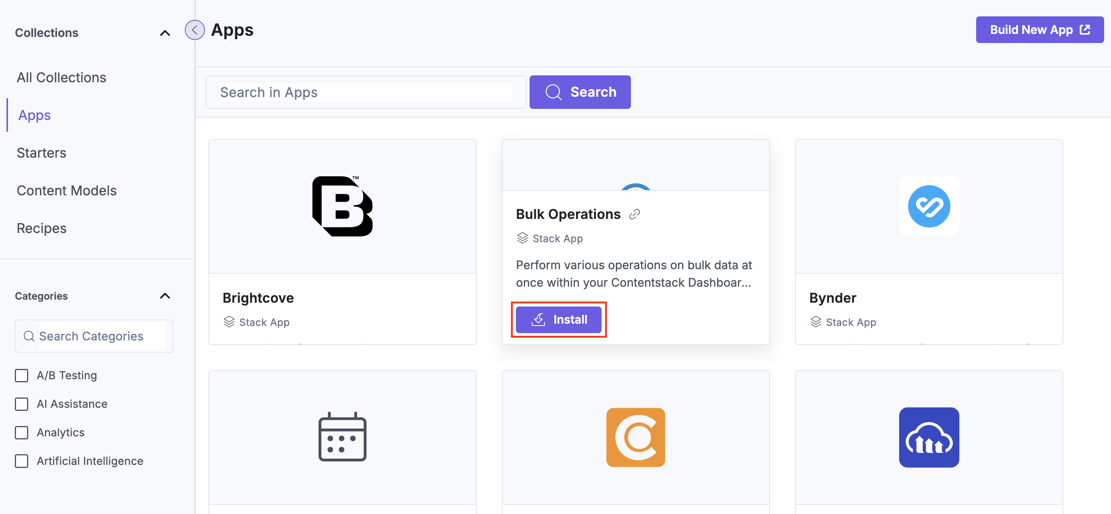
Task: Click the Brightcove logo thumbnail
Action: (x=343, y=206)
